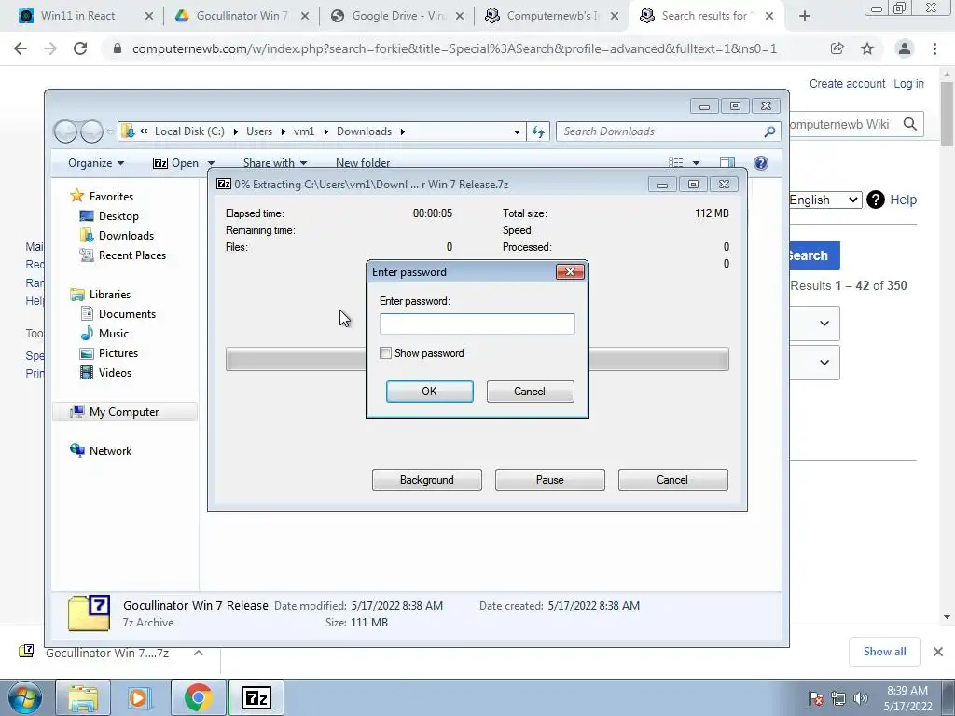Switch to the Gocullinator Win 7 tab
This screenshot has width=955, height=716.
(242, 16)
